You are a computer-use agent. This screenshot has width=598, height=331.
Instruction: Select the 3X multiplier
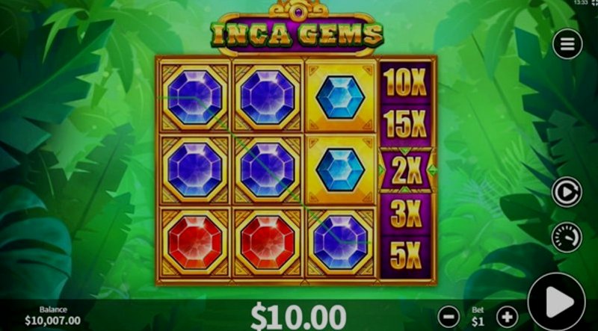point(405,214)
